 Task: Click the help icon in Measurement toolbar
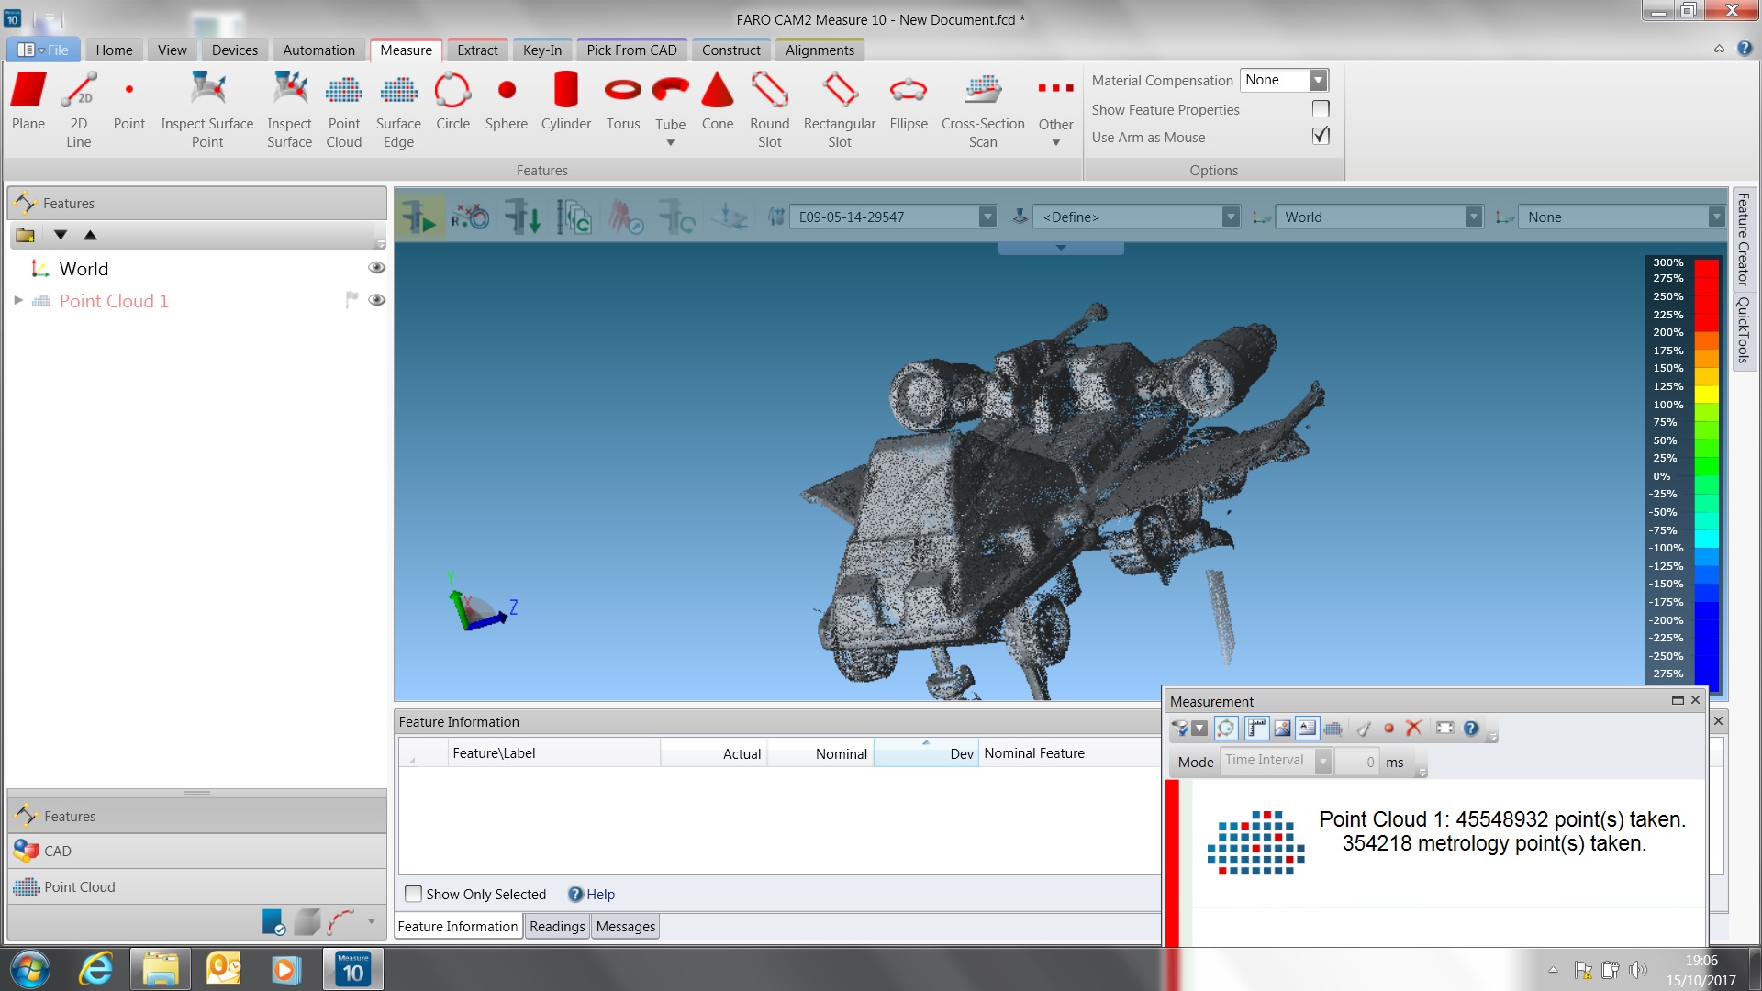[1471, 728]
